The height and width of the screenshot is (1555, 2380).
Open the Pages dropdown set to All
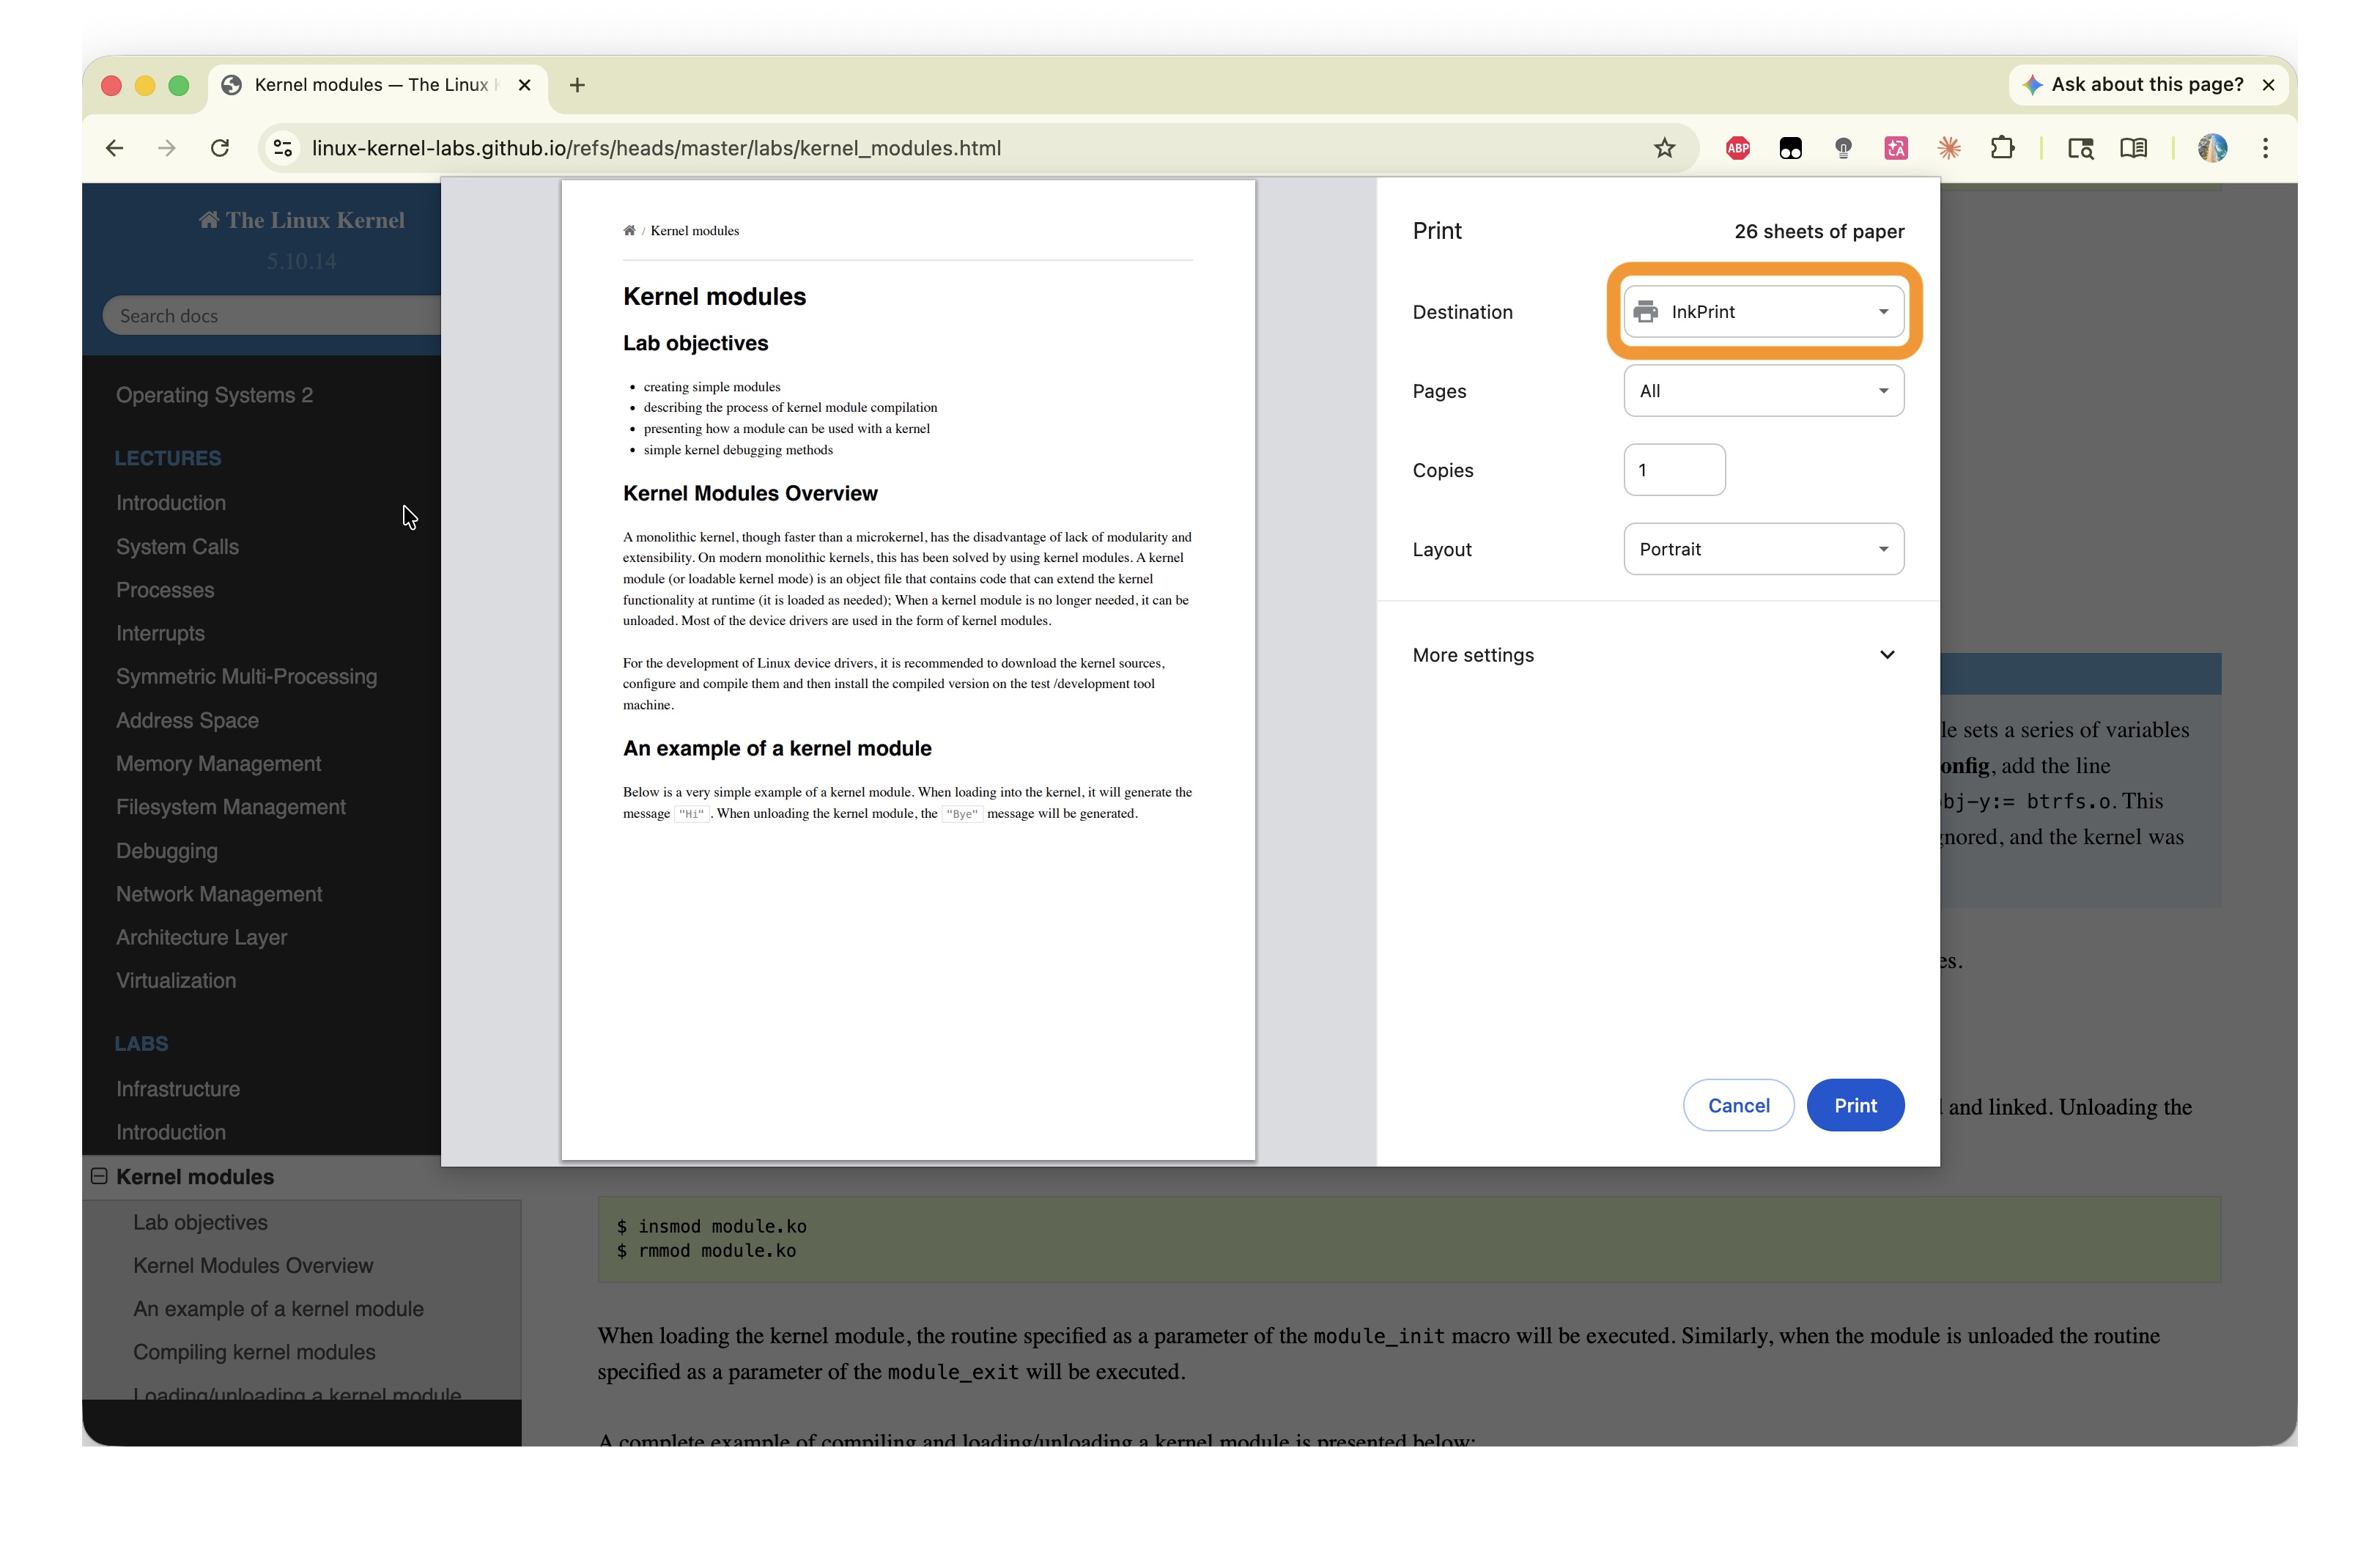coord(1763,390)
